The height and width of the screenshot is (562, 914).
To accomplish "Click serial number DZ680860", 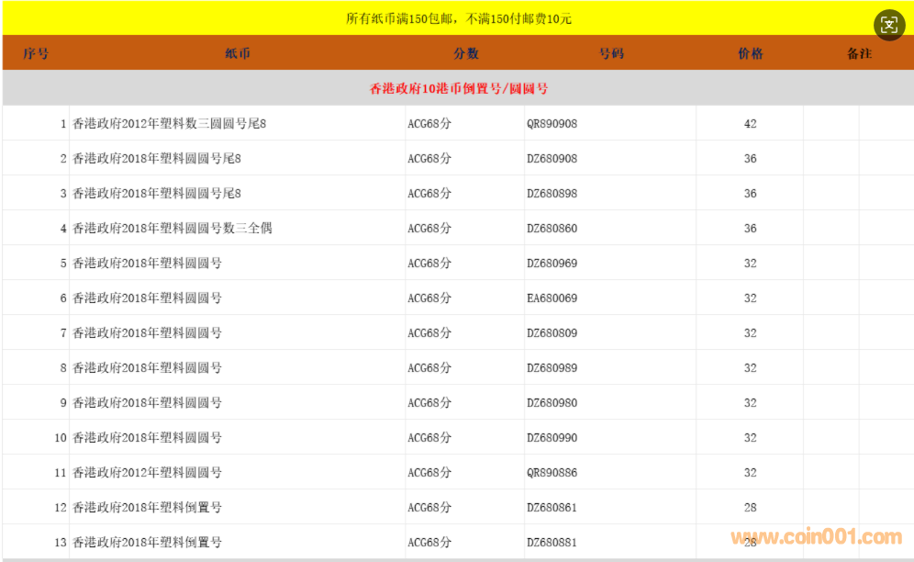I will [x=552, y=229].
